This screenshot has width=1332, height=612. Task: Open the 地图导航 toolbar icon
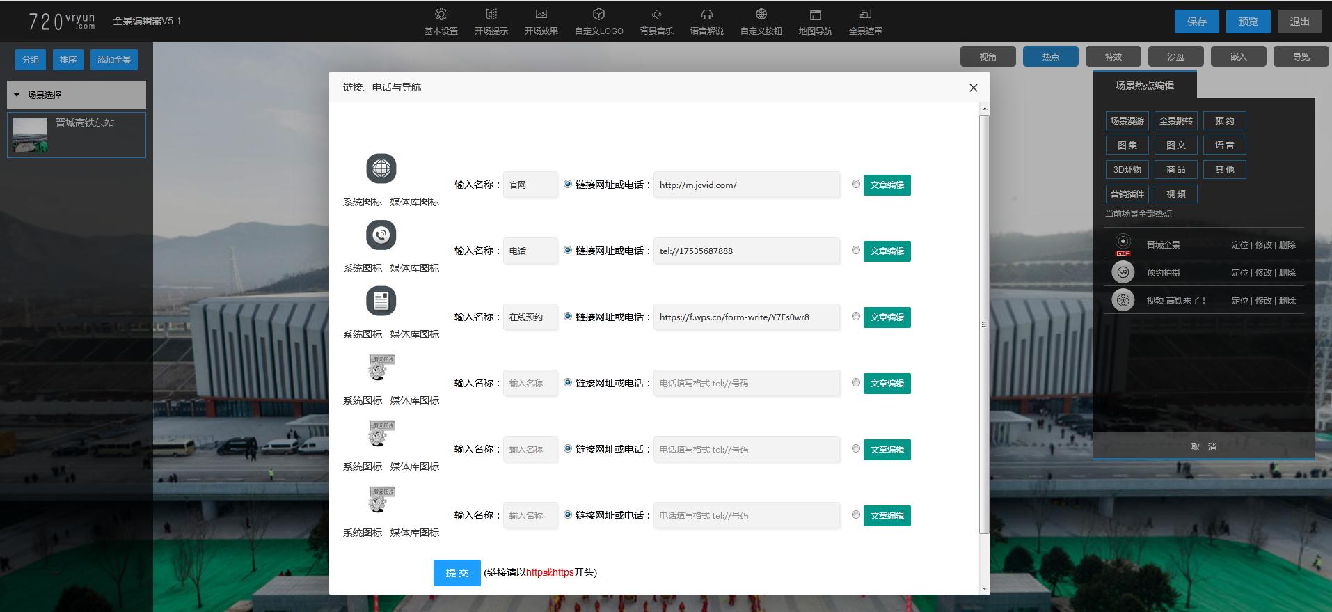(815, 15)
